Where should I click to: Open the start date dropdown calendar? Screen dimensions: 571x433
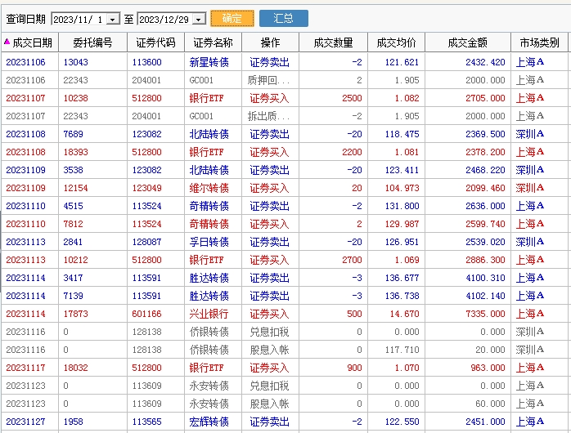pyautogui.click(x=113, y=19)
